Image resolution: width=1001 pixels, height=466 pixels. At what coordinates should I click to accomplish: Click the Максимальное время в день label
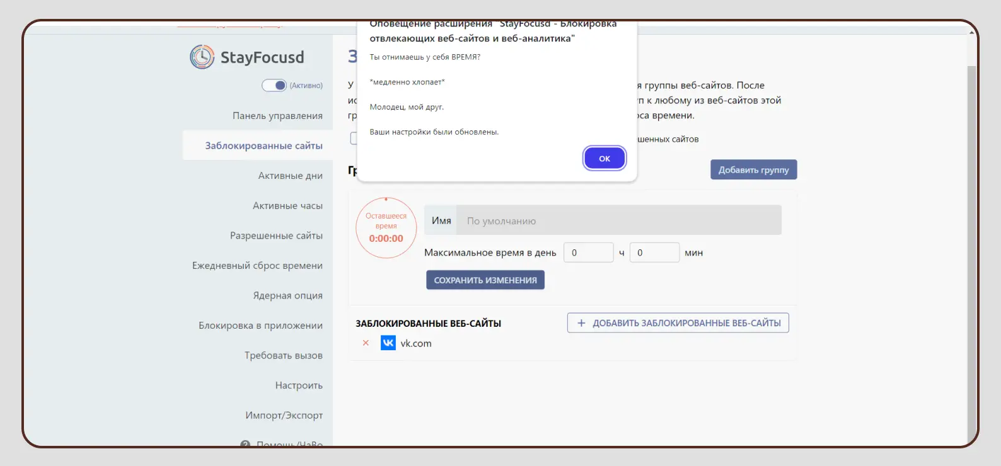click(x=490, y=253)
